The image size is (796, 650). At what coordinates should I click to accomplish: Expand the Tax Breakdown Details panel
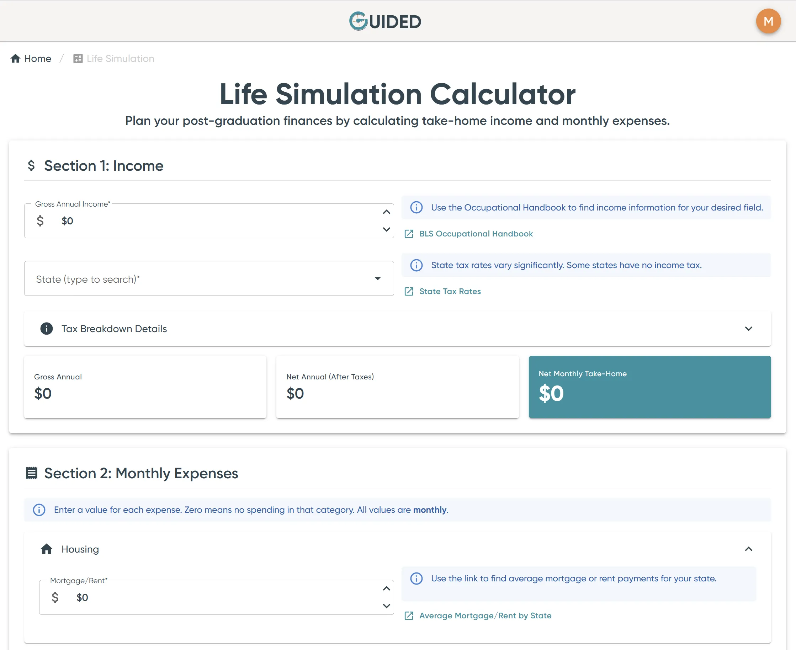pyautogui.click(x=748, y=329)
